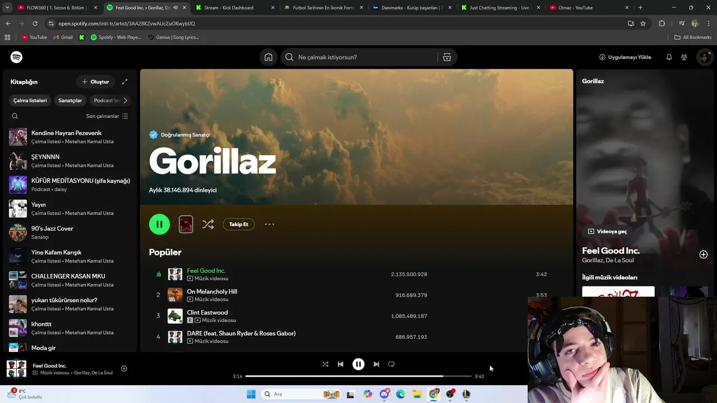Viewport: 717px width, 403px height.
Task: Open the artist pick thumbnail beside play
Action: tap(186, 224)
